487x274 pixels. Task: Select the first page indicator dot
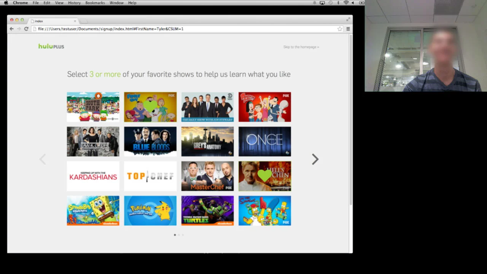[x=175, y=235]
